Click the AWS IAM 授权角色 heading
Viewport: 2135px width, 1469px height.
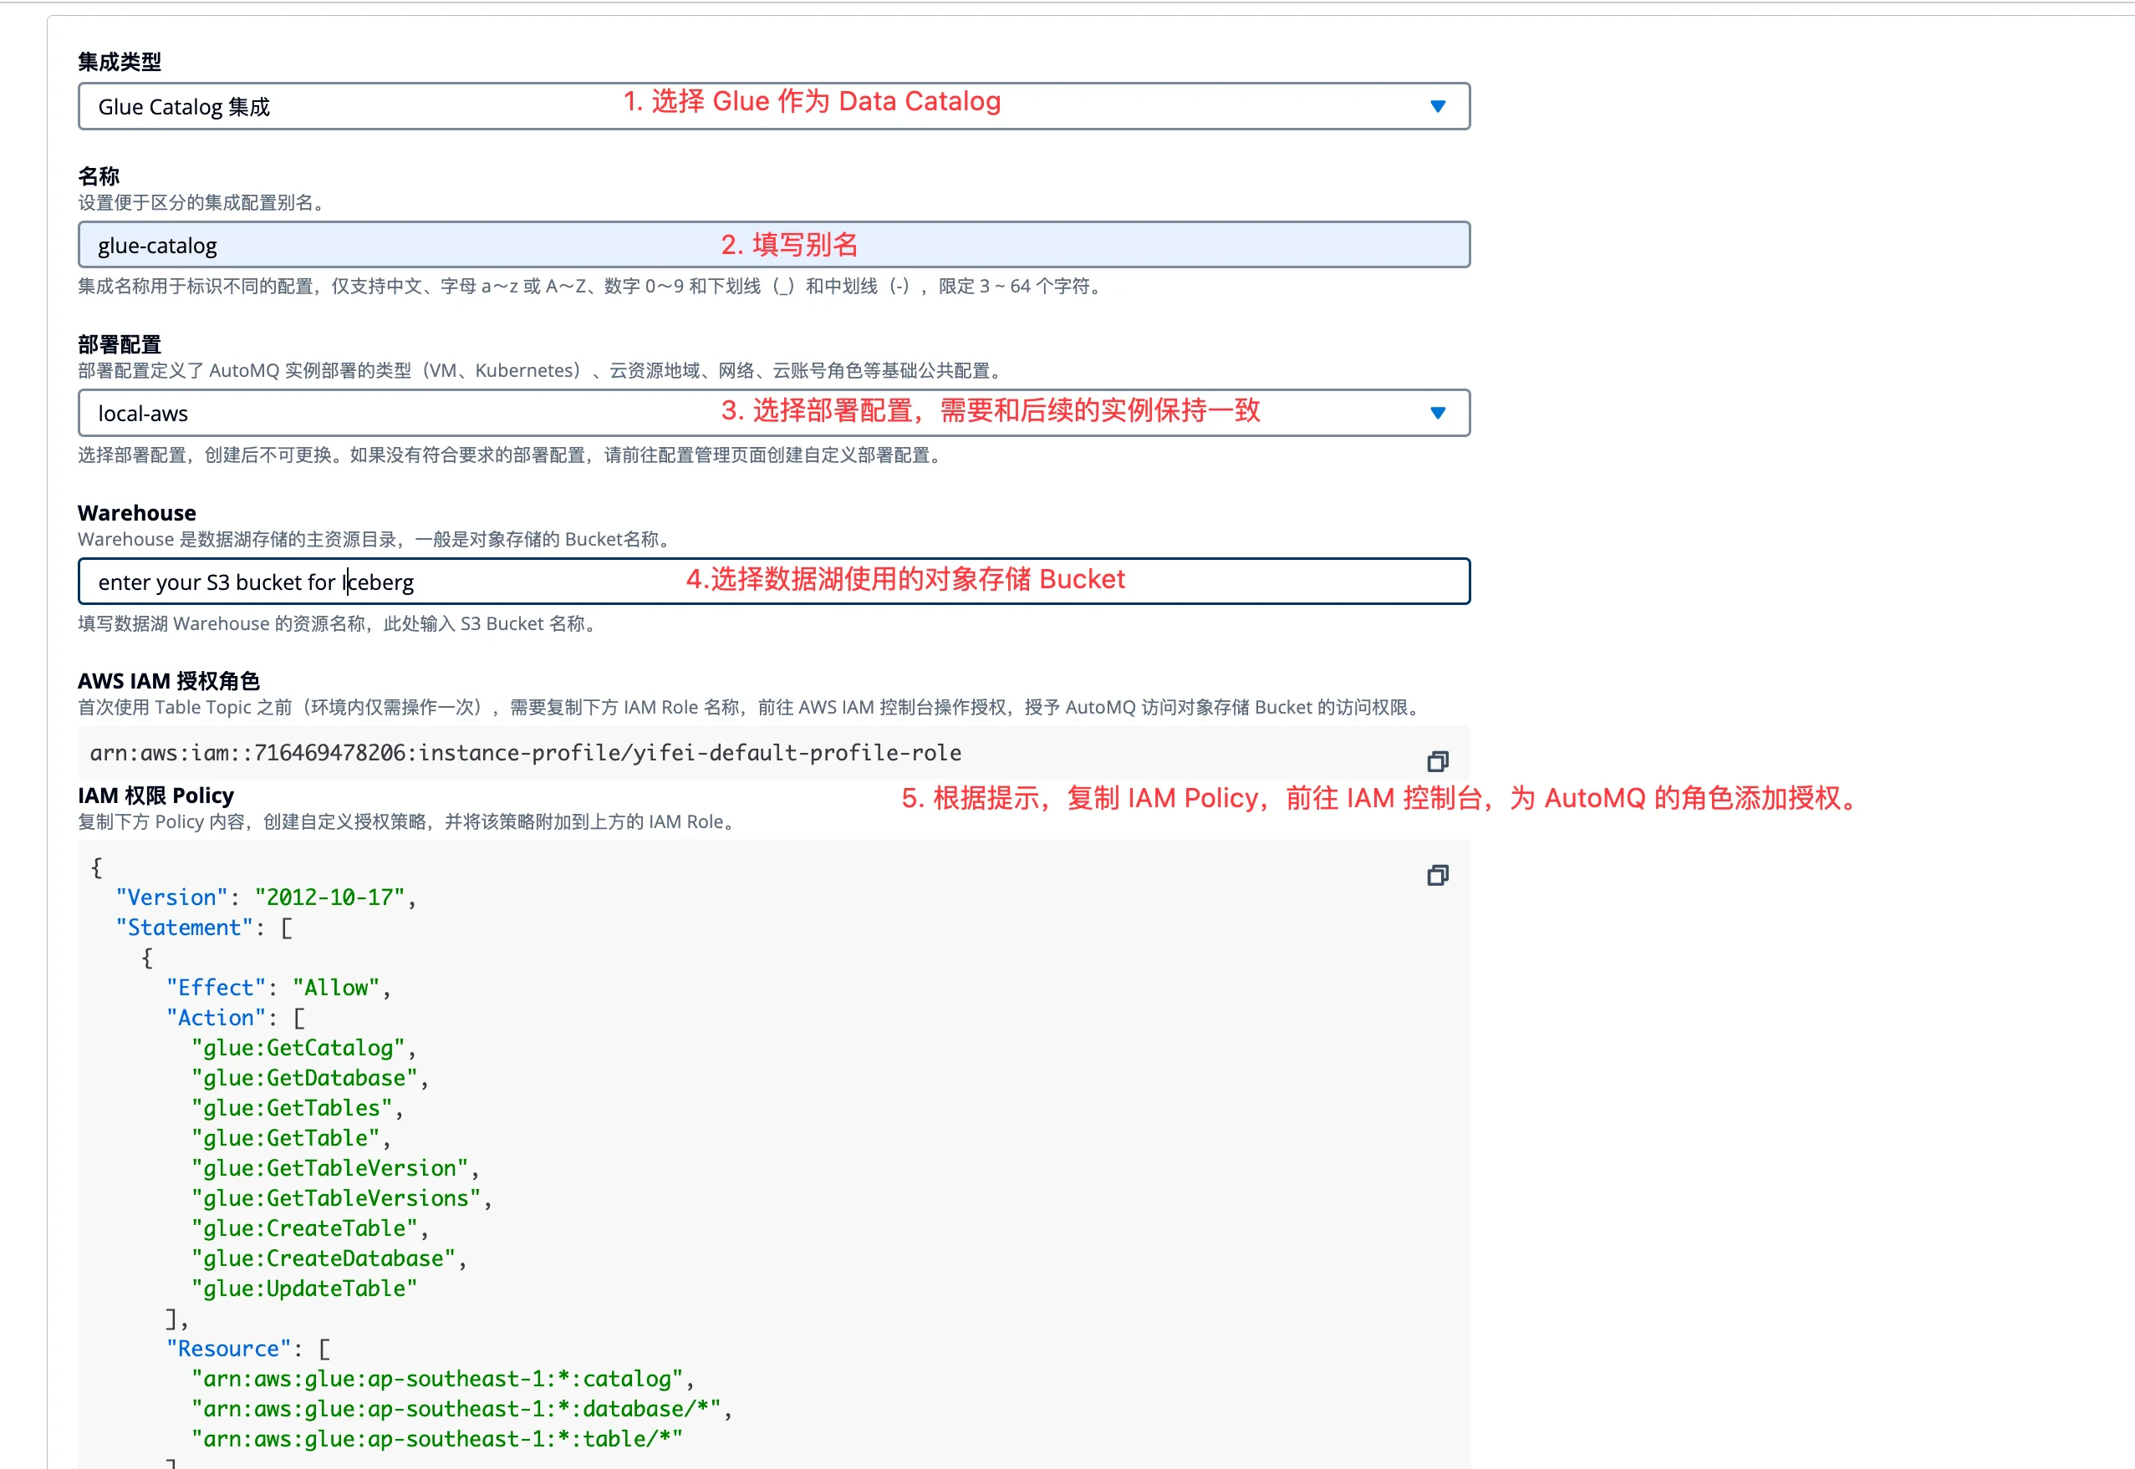[x=169, y=681]
